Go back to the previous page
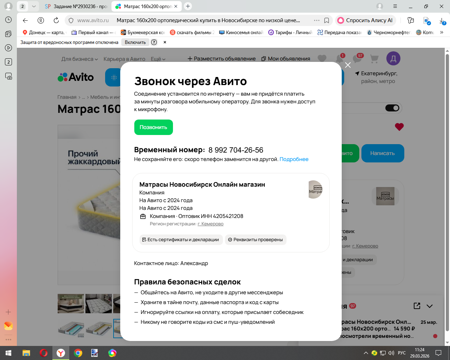Image resolution: width=450 pixels, height=360 pixels. pyautogui.click(x=25, y=20)
